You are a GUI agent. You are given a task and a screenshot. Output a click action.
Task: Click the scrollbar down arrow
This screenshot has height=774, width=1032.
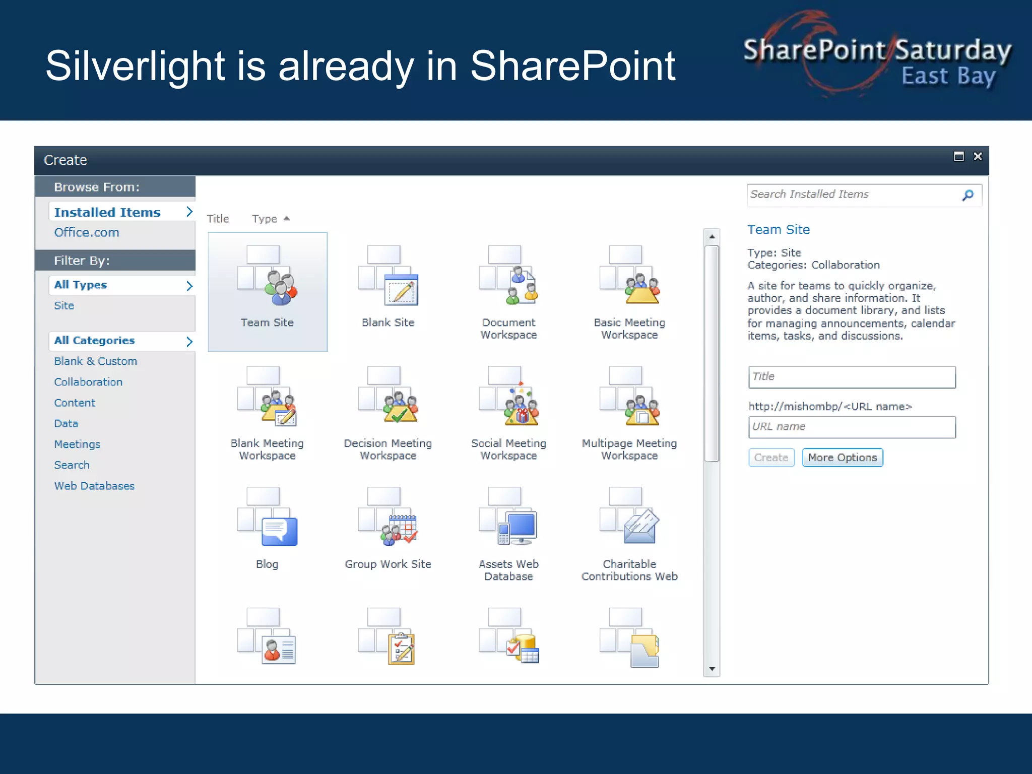[712, 669]
